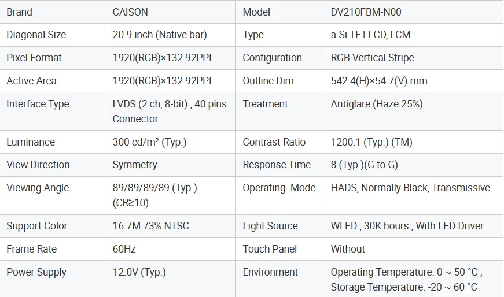This screenshot has height=297, width=504.
Task: Click the 'Response Time' label
Action: tap(277, 165)
